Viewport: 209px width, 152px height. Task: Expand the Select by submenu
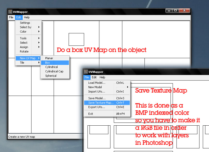coord(28,27)
